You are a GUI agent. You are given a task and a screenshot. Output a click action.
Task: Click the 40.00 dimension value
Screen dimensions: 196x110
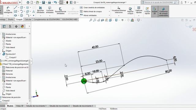tap(95, 47)
